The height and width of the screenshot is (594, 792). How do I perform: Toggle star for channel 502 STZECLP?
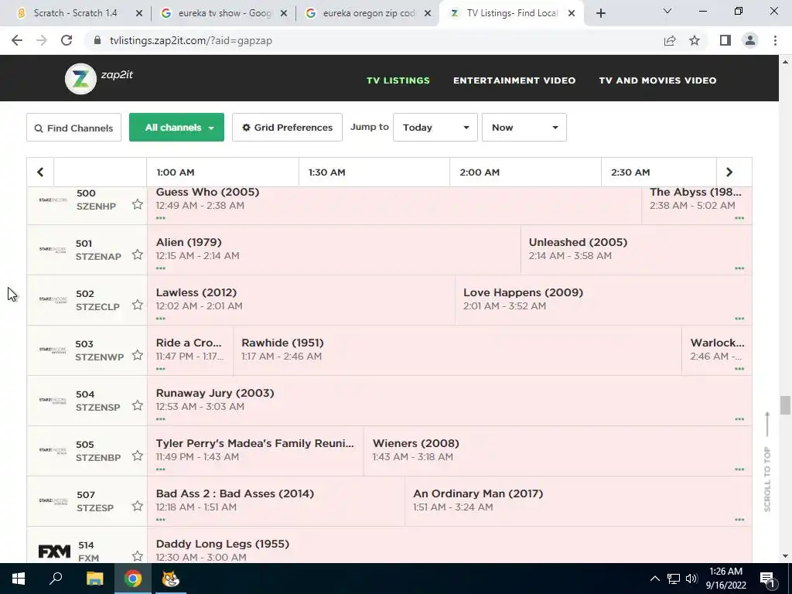tap(138, 305)
